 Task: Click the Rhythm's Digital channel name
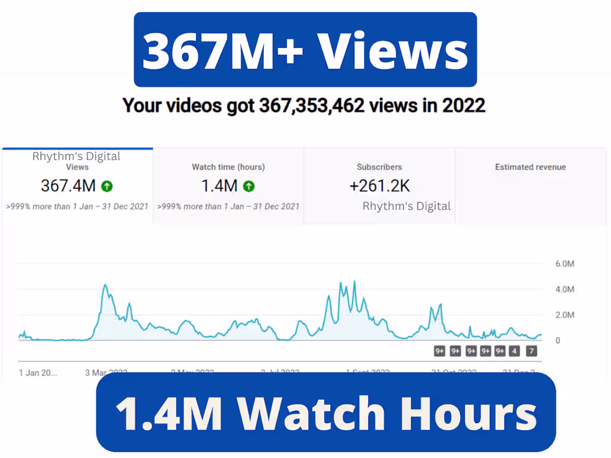406,205
